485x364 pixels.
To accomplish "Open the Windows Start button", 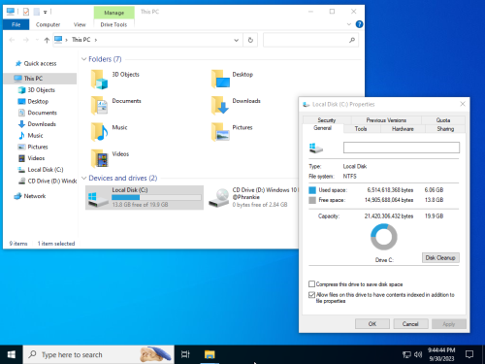I will point(12,354).
